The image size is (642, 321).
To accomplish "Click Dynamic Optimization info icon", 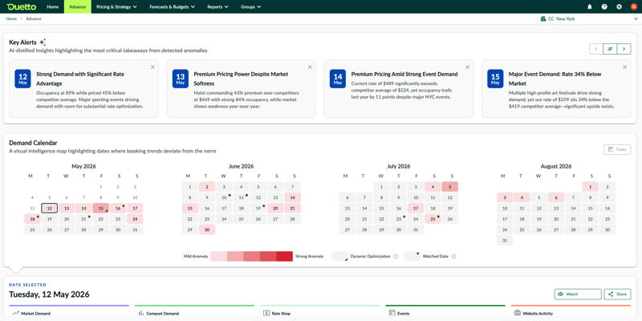I will pos(396,256).
